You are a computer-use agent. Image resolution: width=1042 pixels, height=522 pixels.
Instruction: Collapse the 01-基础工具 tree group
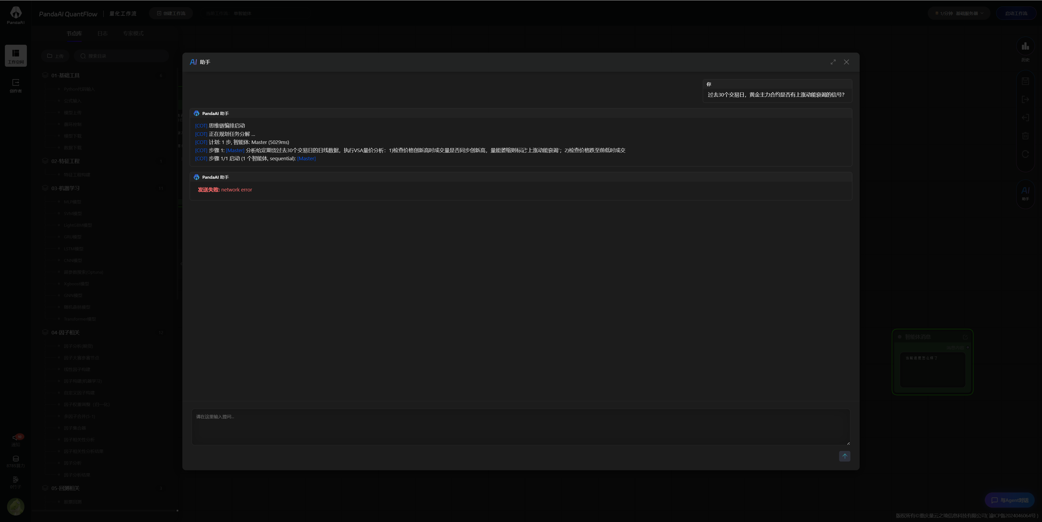(65, 76)
